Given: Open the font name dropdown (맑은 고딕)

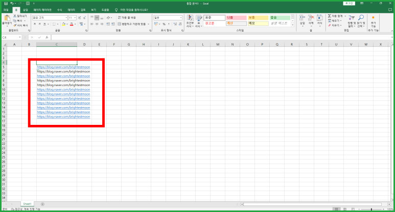Looking at the screenshot, I should tap(66, 18).
